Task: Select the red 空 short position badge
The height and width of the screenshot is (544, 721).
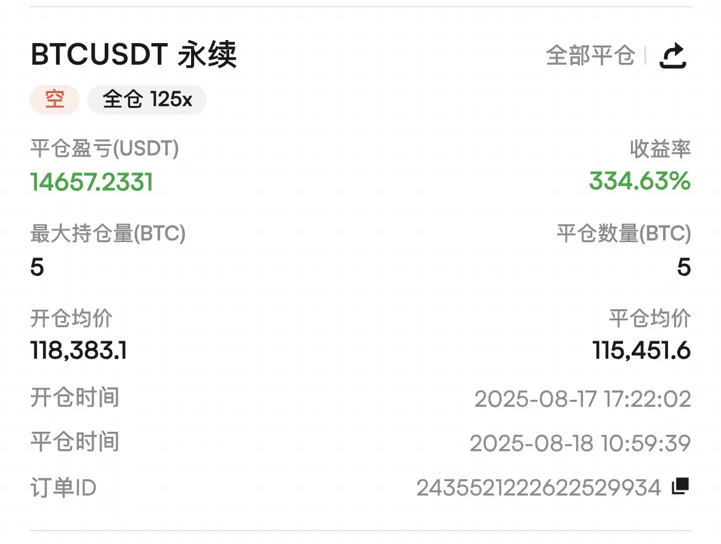Action: pos(55,99)
